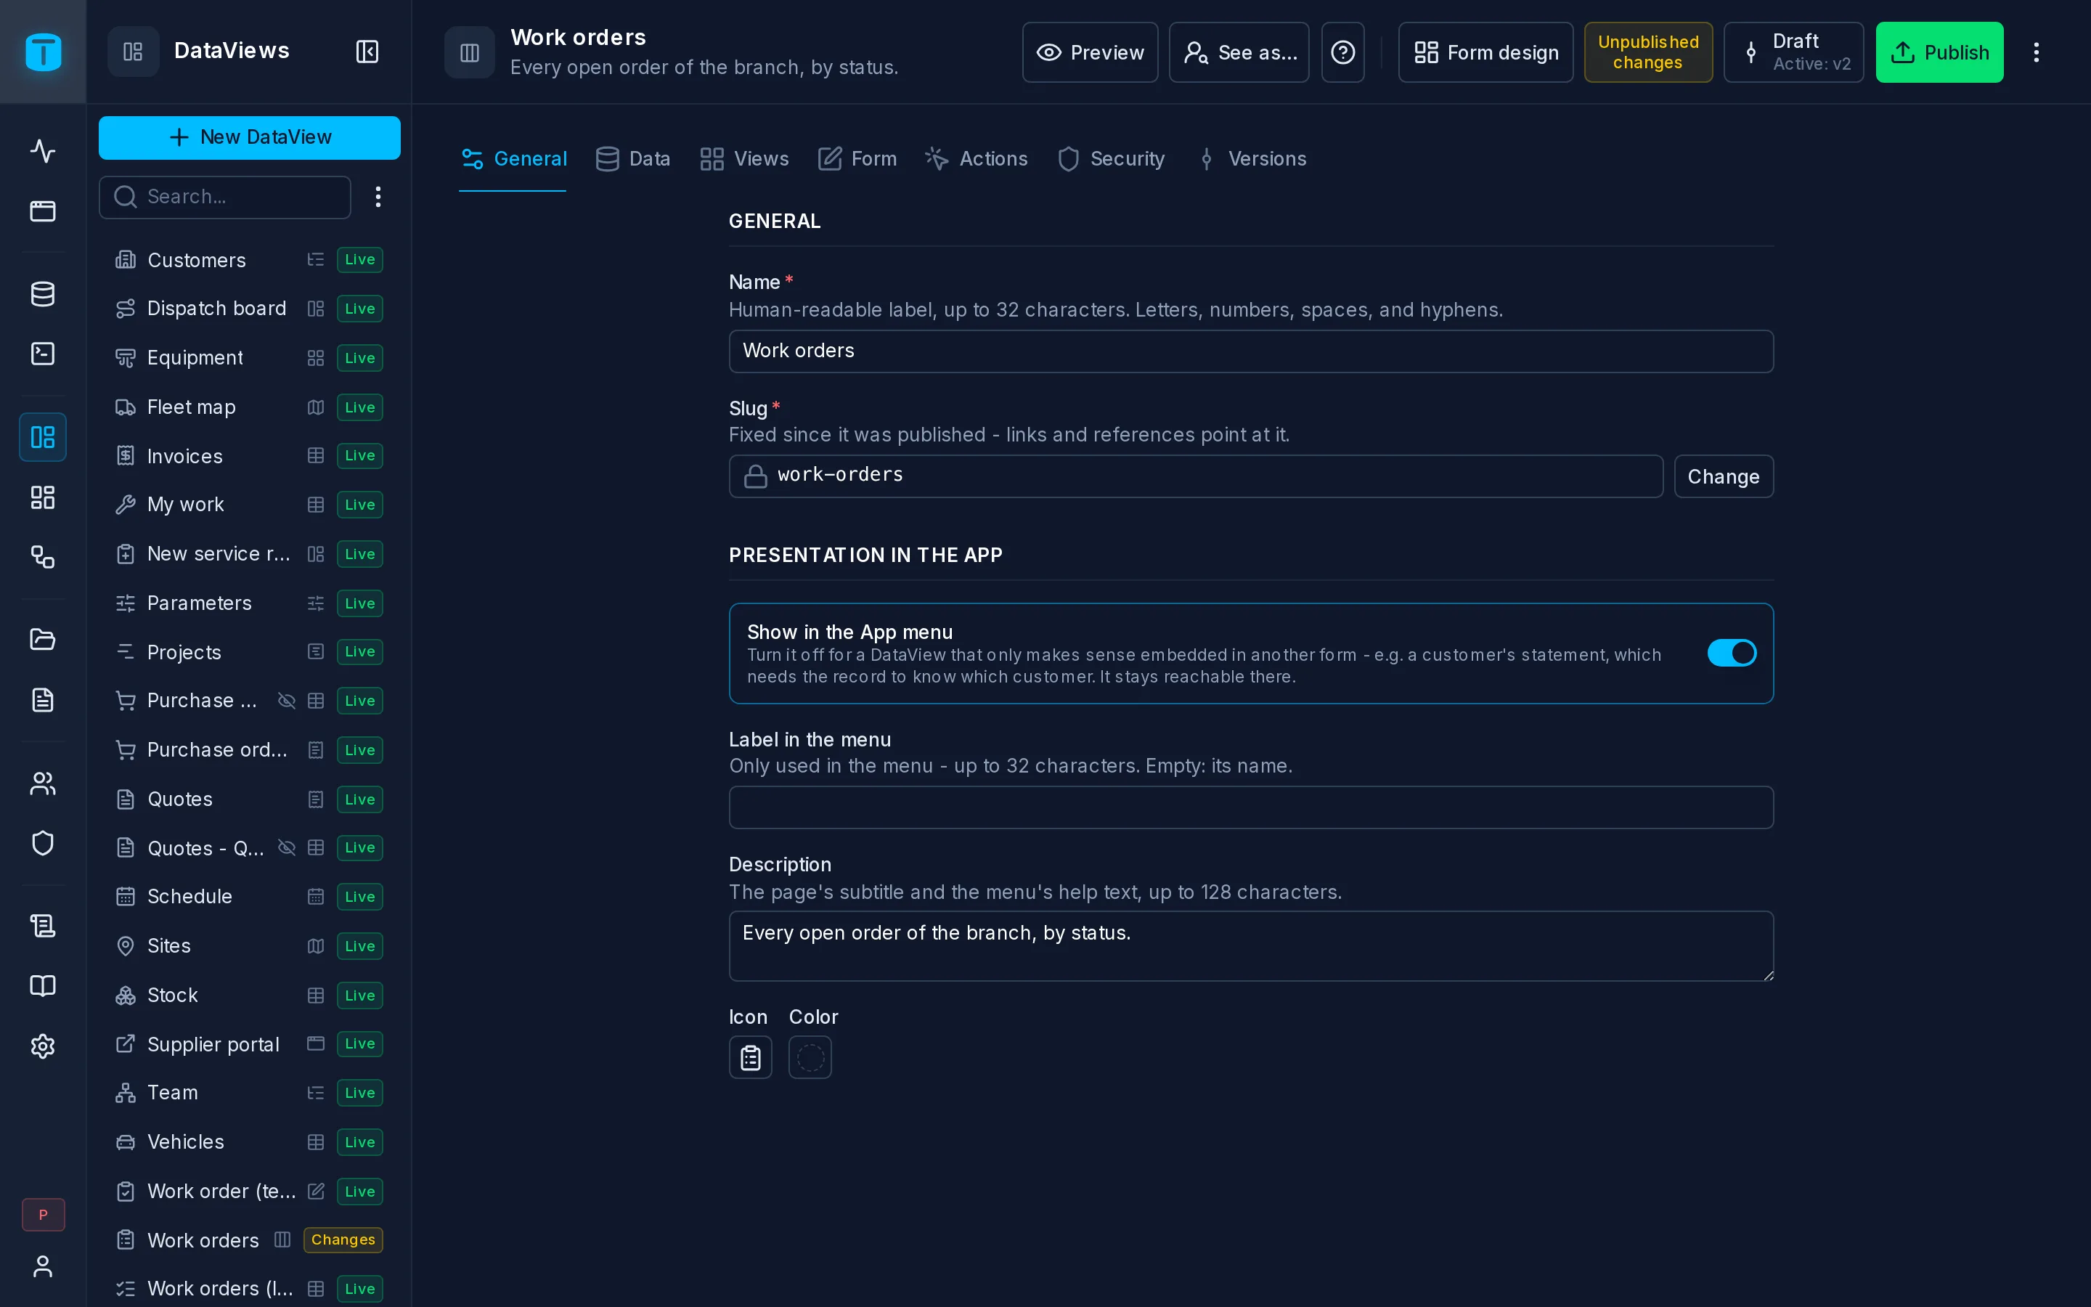Switch to the Actions tab
Image resolution: width=2091 pixels, height=1307 pixels.
click(977, 159)
